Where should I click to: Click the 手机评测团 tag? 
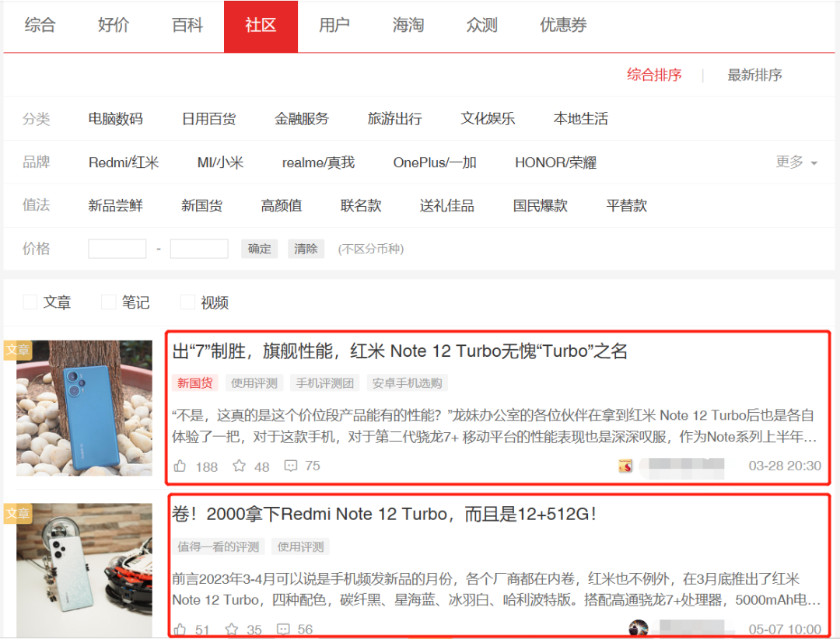pos(324,383)
